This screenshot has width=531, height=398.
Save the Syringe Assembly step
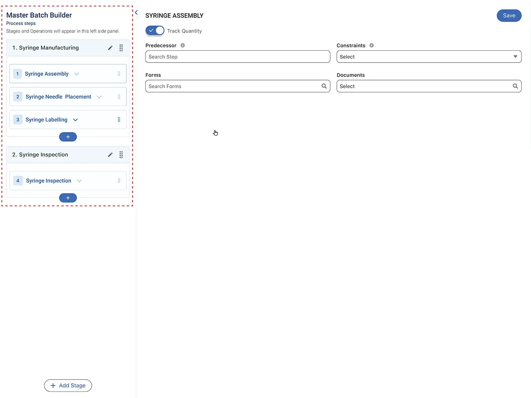pos(509,16)
